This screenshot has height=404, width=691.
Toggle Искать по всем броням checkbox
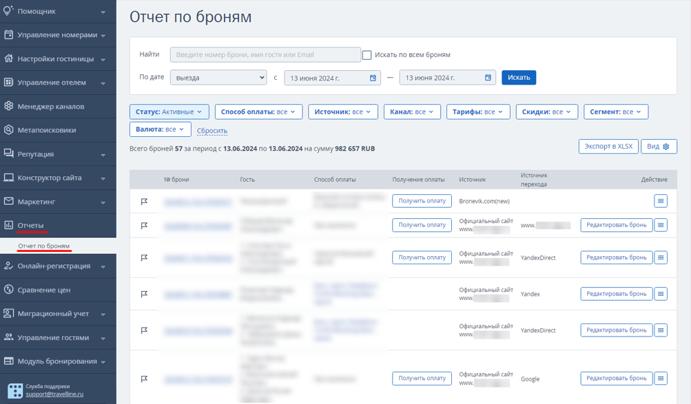click(367, 55)
